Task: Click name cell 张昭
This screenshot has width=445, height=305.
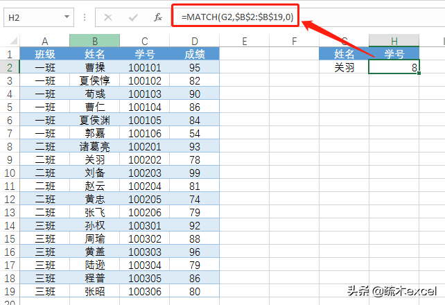Action: tap(95, 291)
